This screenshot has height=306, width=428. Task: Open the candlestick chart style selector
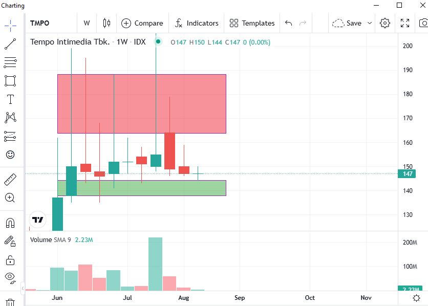(106, 23)
